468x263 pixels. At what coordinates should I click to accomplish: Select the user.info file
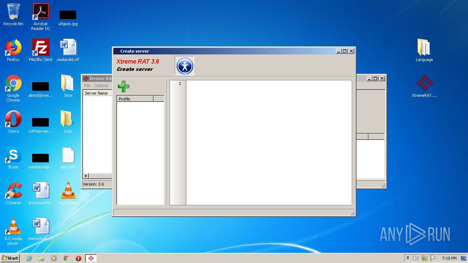coord(68,158)
